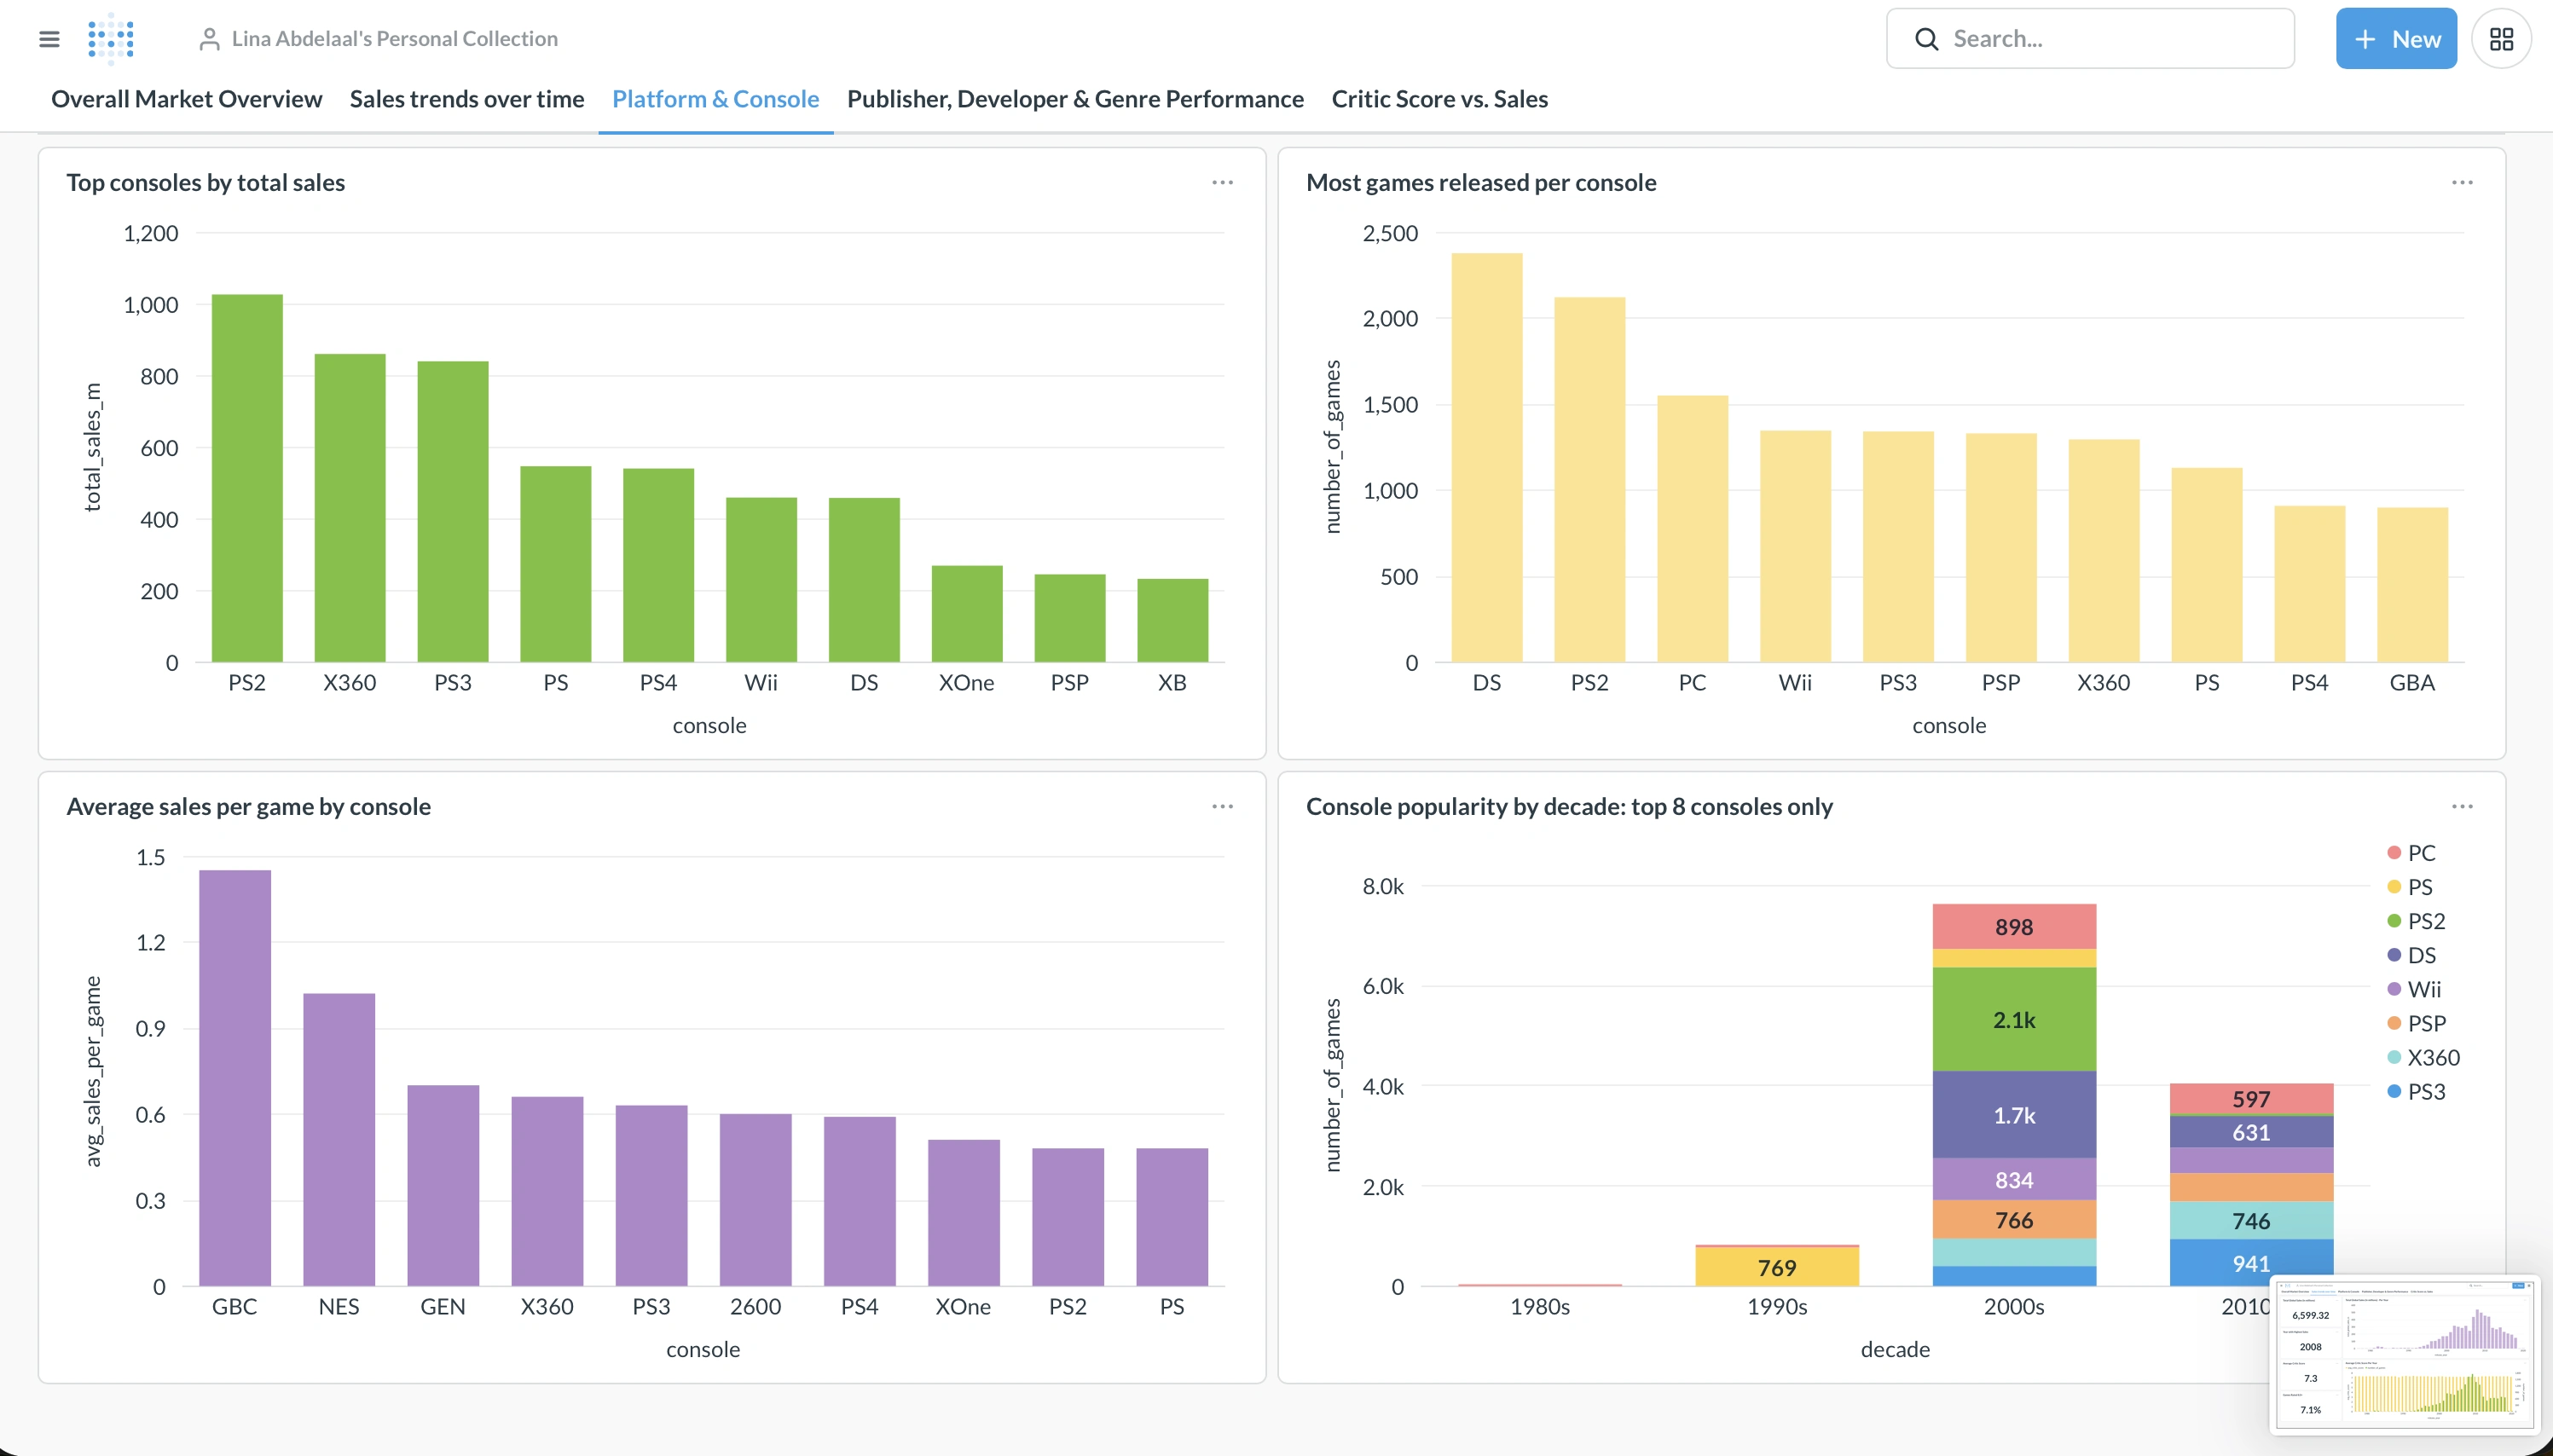Image resolution: width=2553 pixels, height=1456 pixels.
Task: Open Lina Abdelaal's Personal Collection link
Action: tap(394, 39)
